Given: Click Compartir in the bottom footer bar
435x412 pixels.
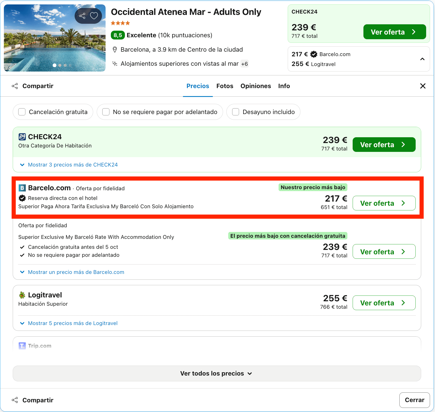Looking at the screenshot, I should point(33,400).
